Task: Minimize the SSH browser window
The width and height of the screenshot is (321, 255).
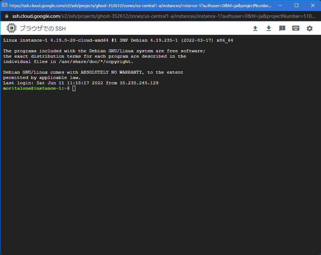Action: point(280,5)
